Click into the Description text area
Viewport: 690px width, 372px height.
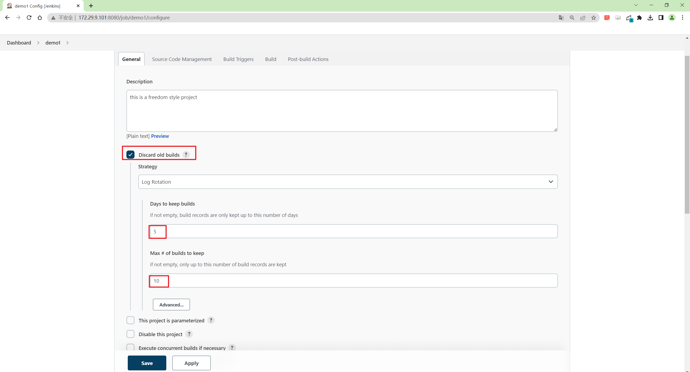coord(342,111)
